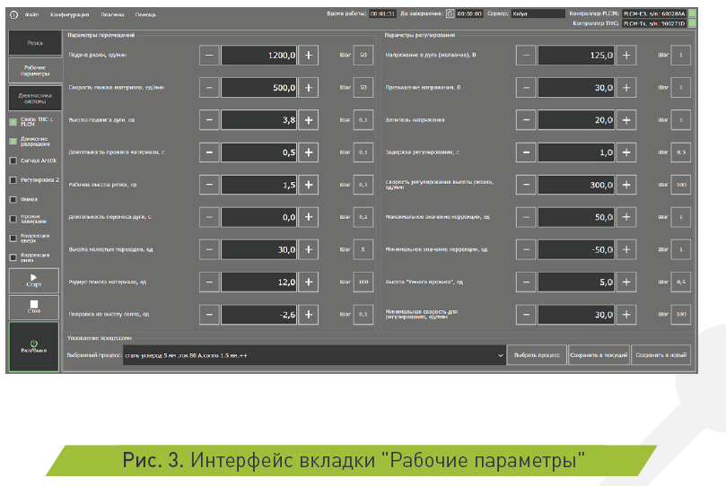
Task: Increase Высота холостых переездов with plus
Action: tap(309, 249)
